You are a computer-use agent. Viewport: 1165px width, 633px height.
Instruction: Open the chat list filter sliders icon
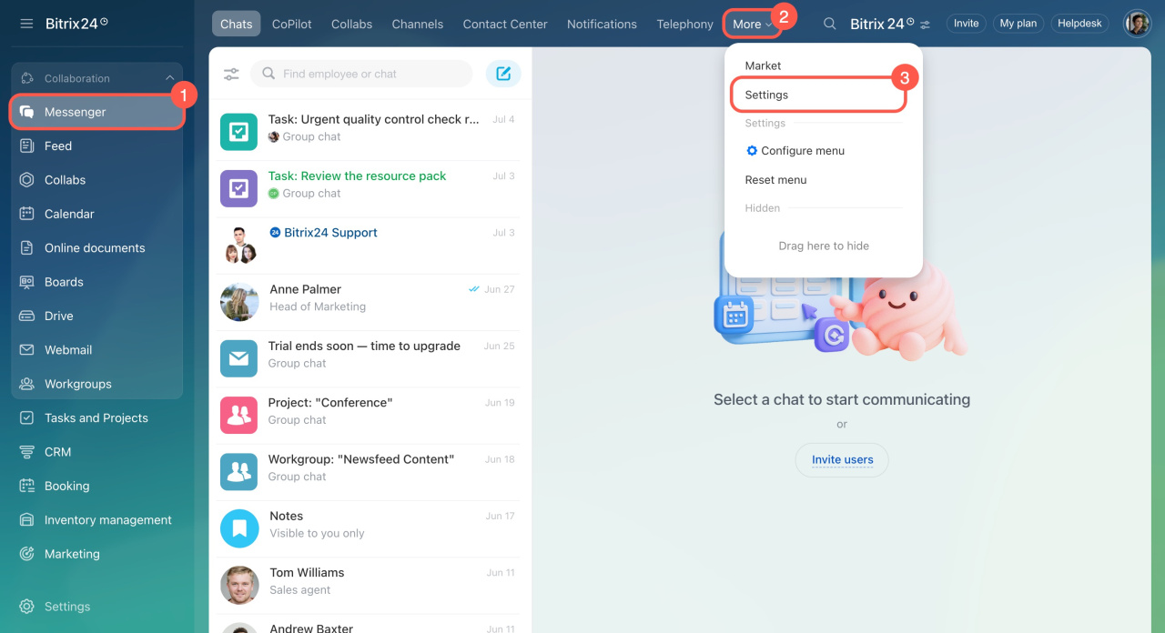click(231, 74)
